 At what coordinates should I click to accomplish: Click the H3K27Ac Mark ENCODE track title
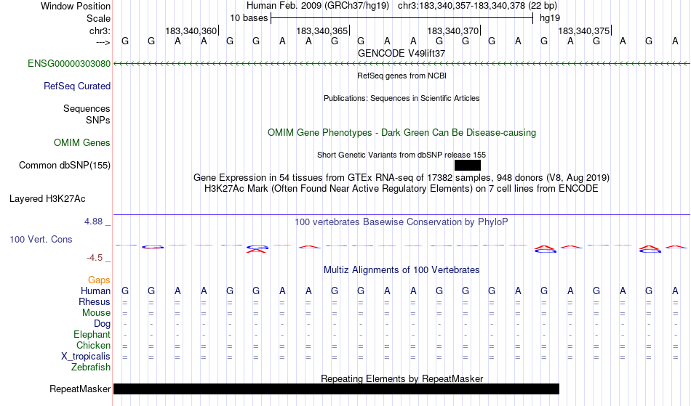point(402,189)
